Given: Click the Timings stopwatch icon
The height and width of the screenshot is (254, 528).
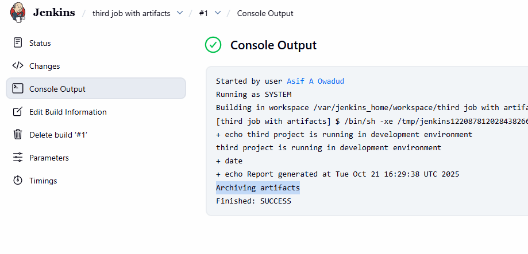Looking at the screenshot, I should click(18, 181).
